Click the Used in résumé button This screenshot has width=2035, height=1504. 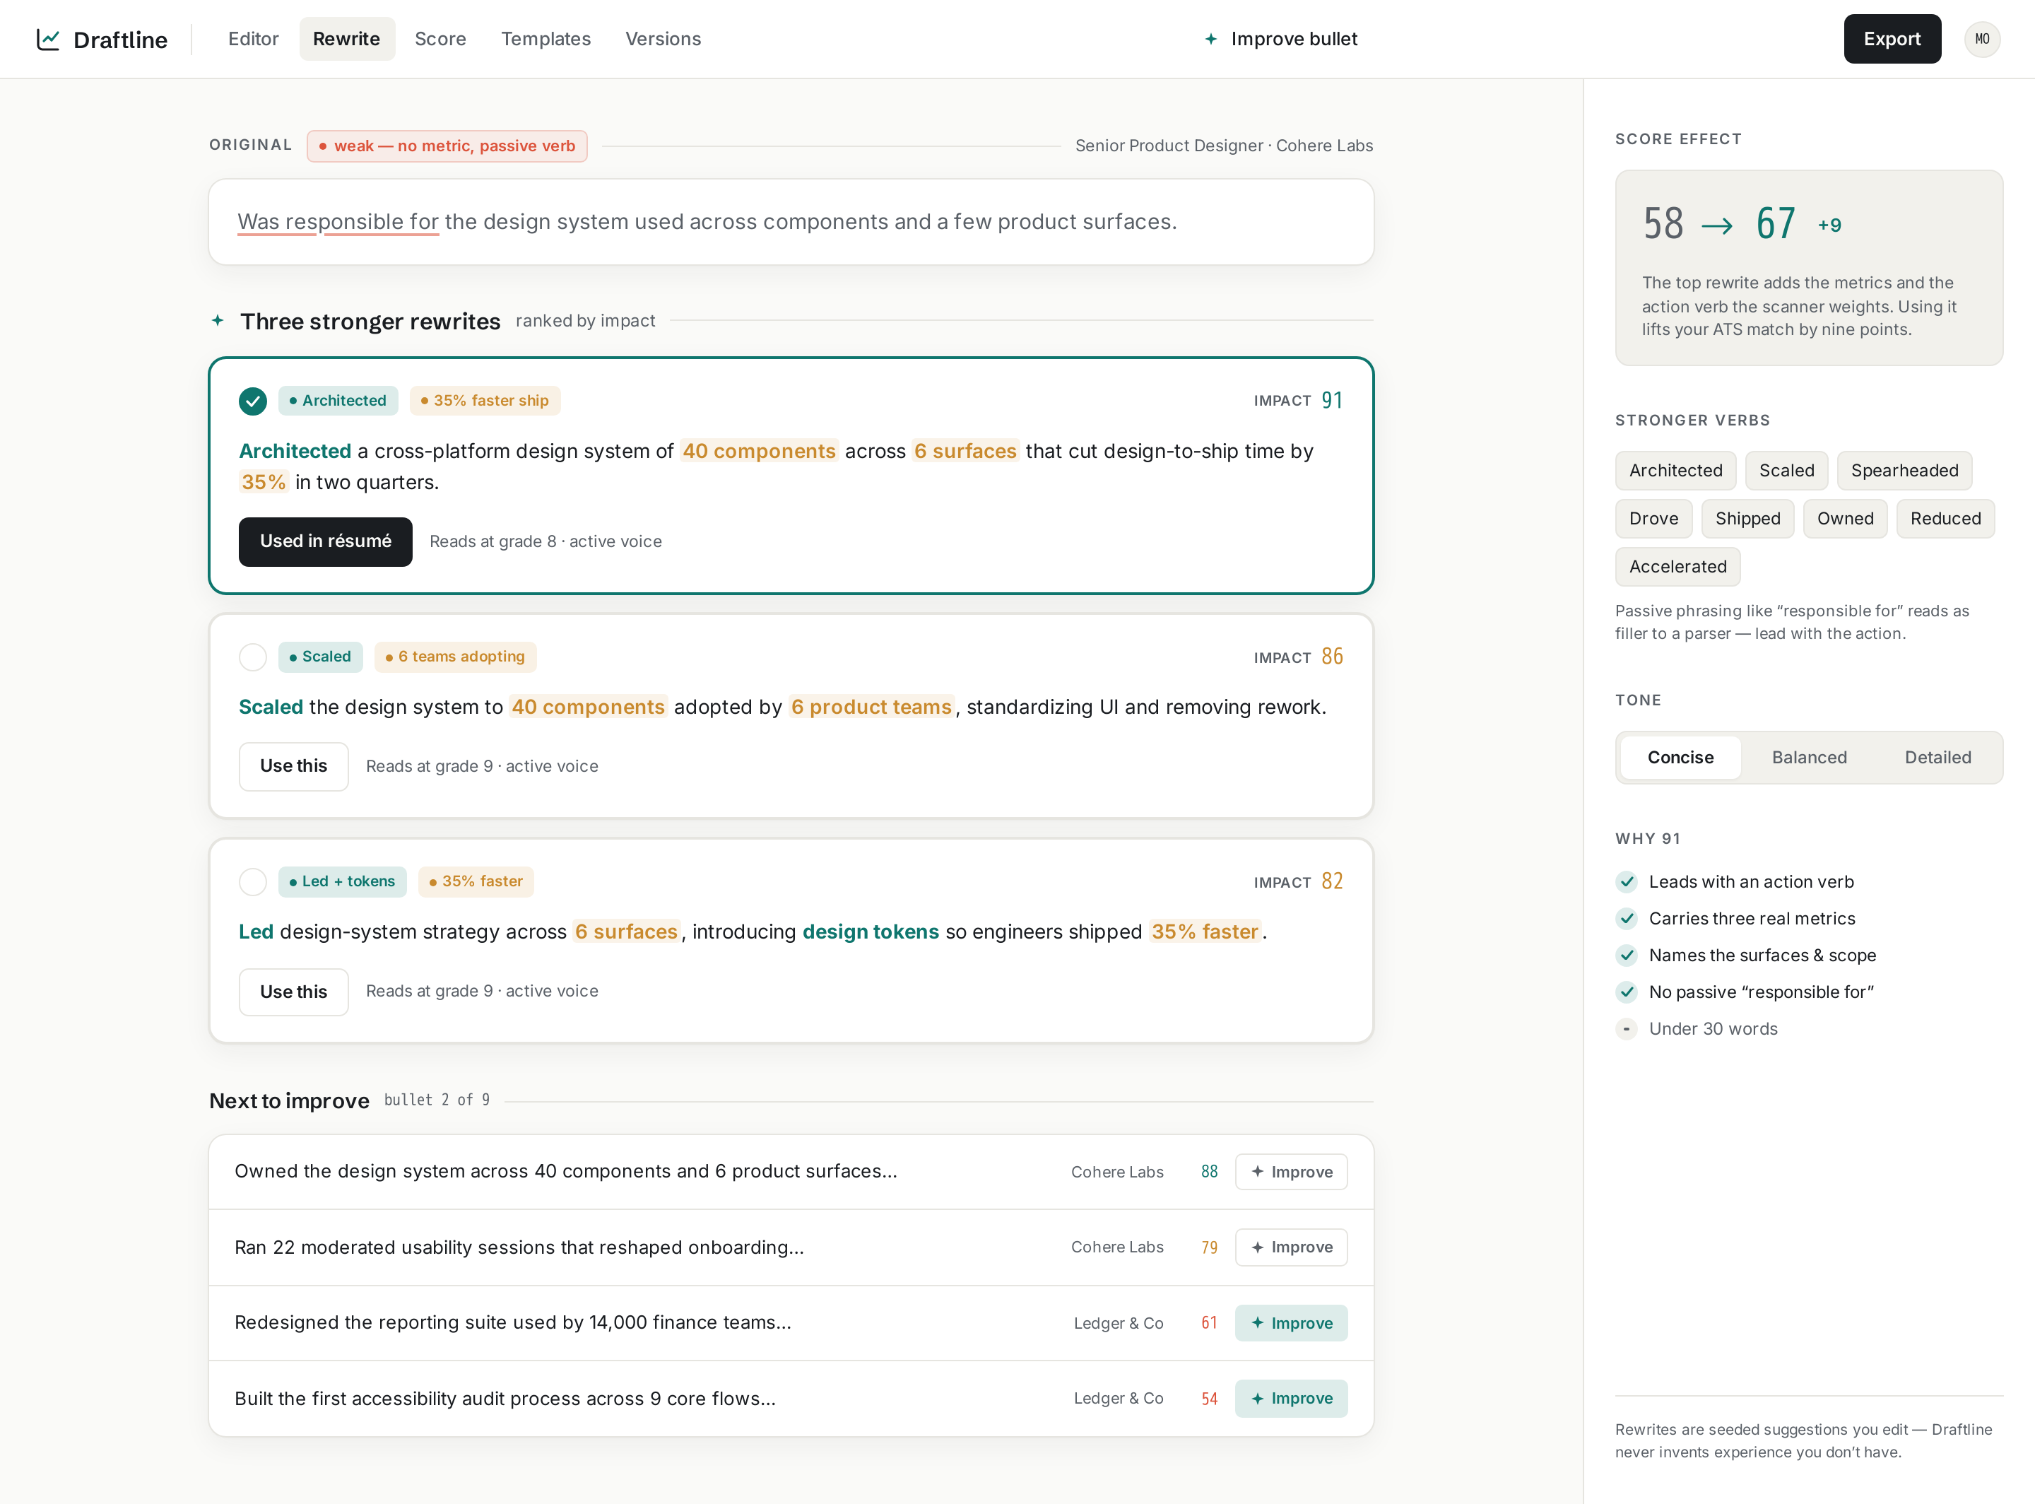tap(326, 541)
